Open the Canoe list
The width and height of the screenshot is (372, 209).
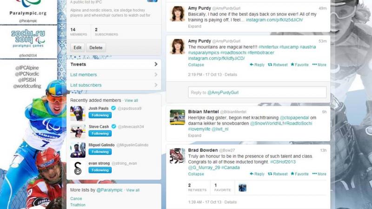click(76, 199)
